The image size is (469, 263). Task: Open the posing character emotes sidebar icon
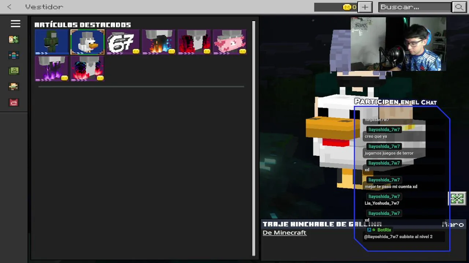click(14, 87)
